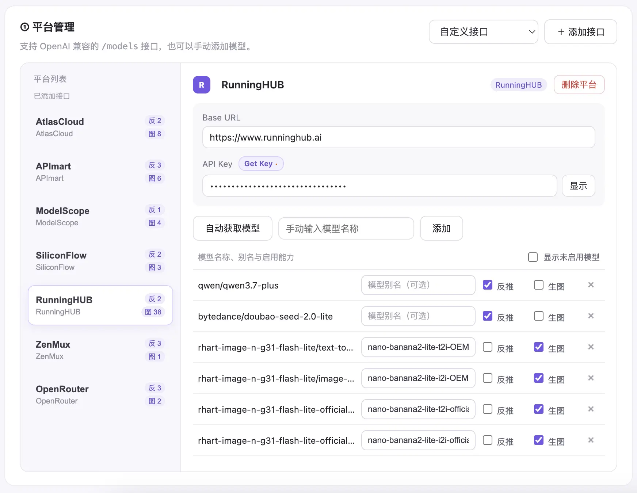Click the RunningHUB tag badge
The width and height of the screenshot is (637, 493).
[x=518, y=85]
